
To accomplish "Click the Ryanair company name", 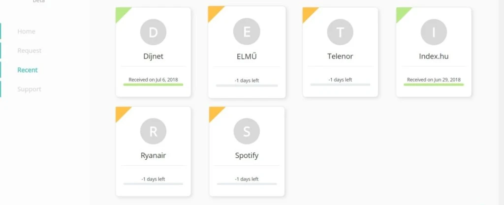I will click(153, 155).
